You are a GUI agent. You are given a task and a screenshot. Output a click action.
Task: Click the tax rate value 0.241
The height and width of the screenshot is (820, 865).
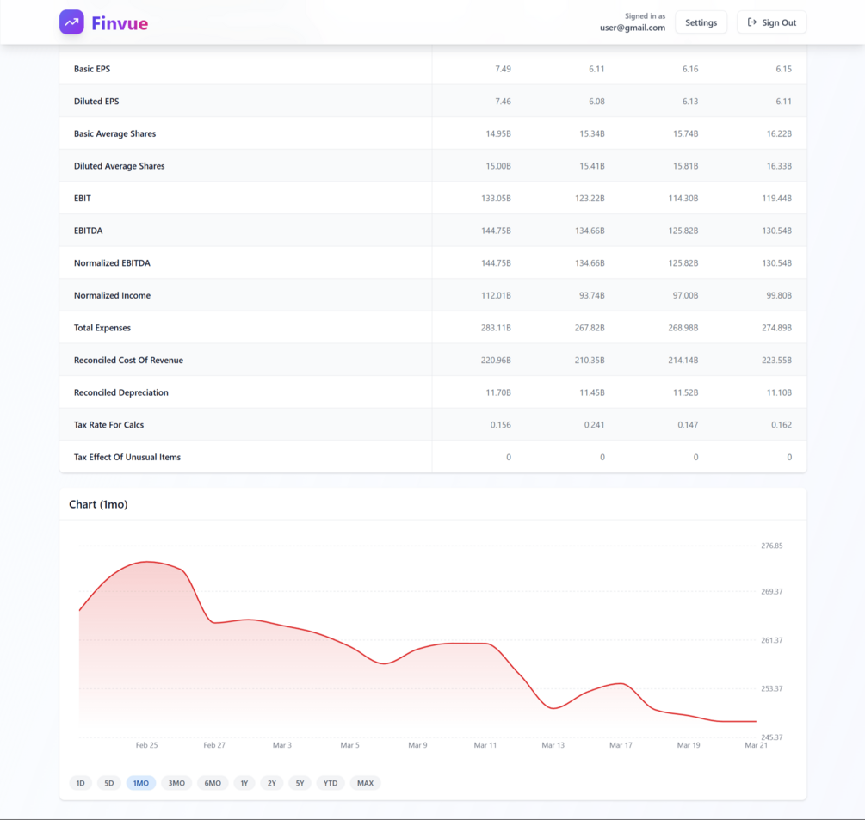(x=594, y=424)
